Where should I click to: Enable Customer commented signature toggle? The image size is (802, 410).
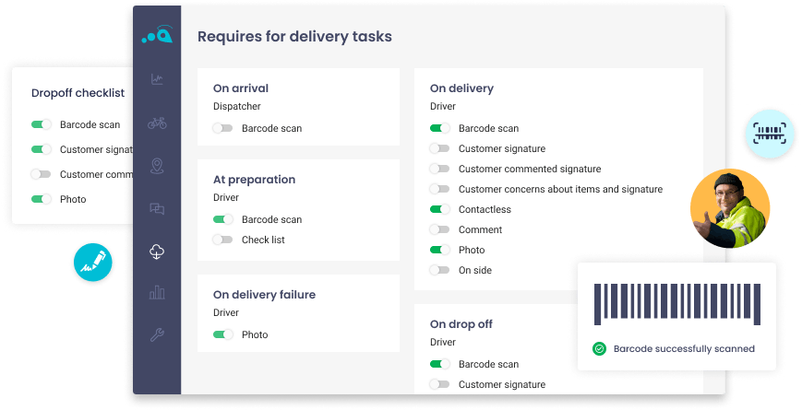[x=439, y=170]
